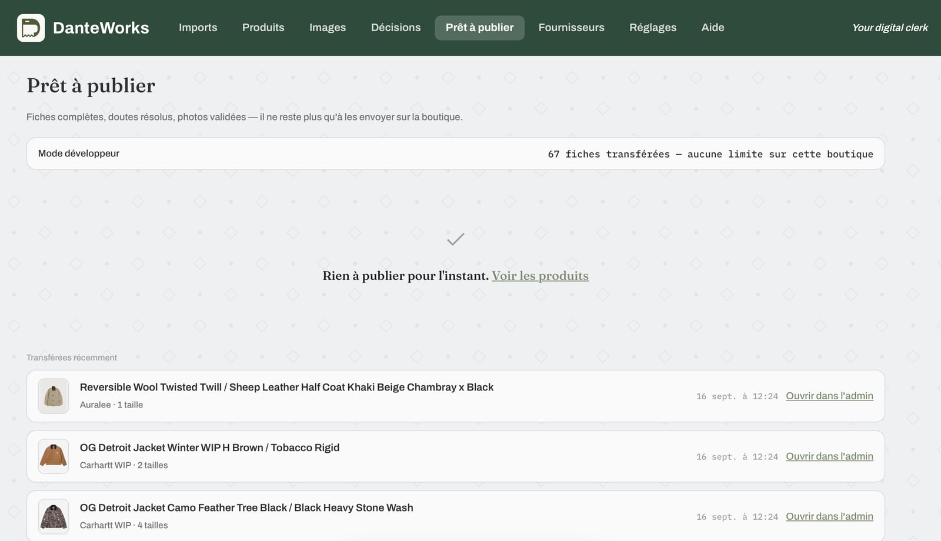Image resolution: width=941 pixels, height=541 pixels.
Task: Open the Fournisseurs tab
Action: pos(571,28)
